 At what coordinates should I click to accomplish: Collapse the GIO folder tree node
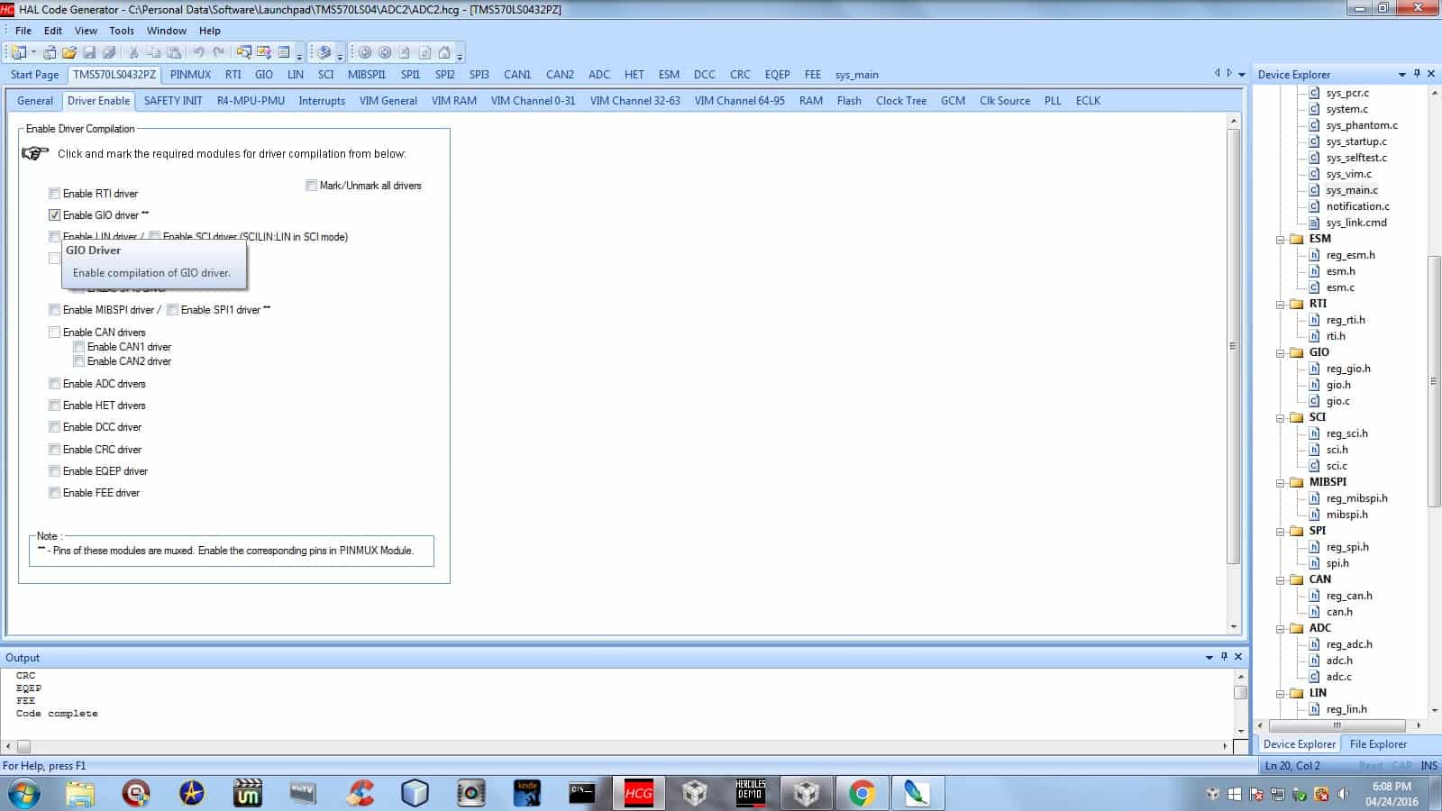click(x=1281, y=353)
